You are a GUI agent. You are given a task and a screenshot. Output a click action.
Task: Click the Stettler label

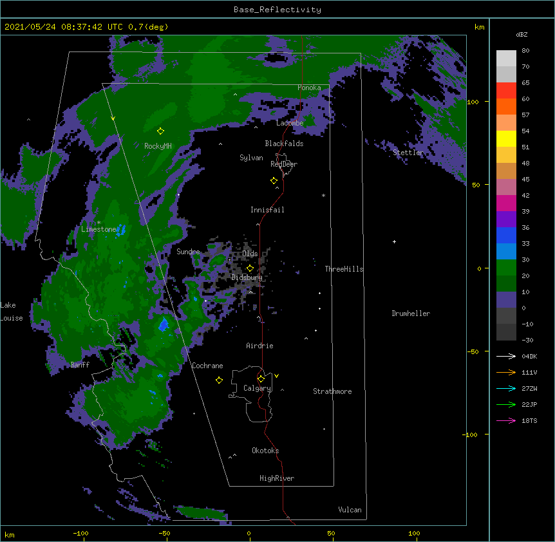[x=408, y=153]
